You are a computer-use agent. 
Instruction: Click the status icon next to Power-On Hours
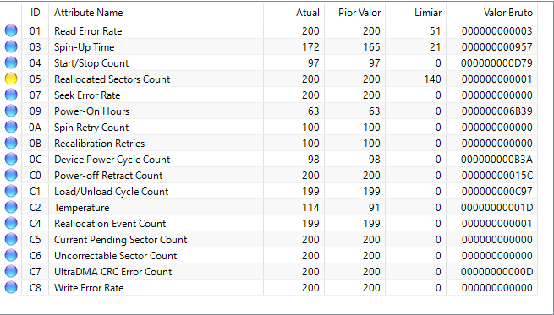(x=11, y=111)
